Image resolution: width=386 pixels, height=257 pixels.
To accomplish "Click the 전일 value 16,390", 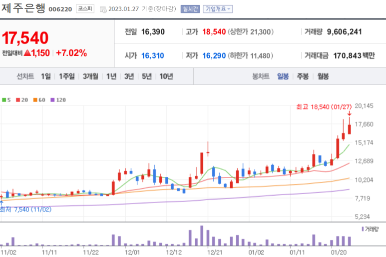I will tap(153, 32).
